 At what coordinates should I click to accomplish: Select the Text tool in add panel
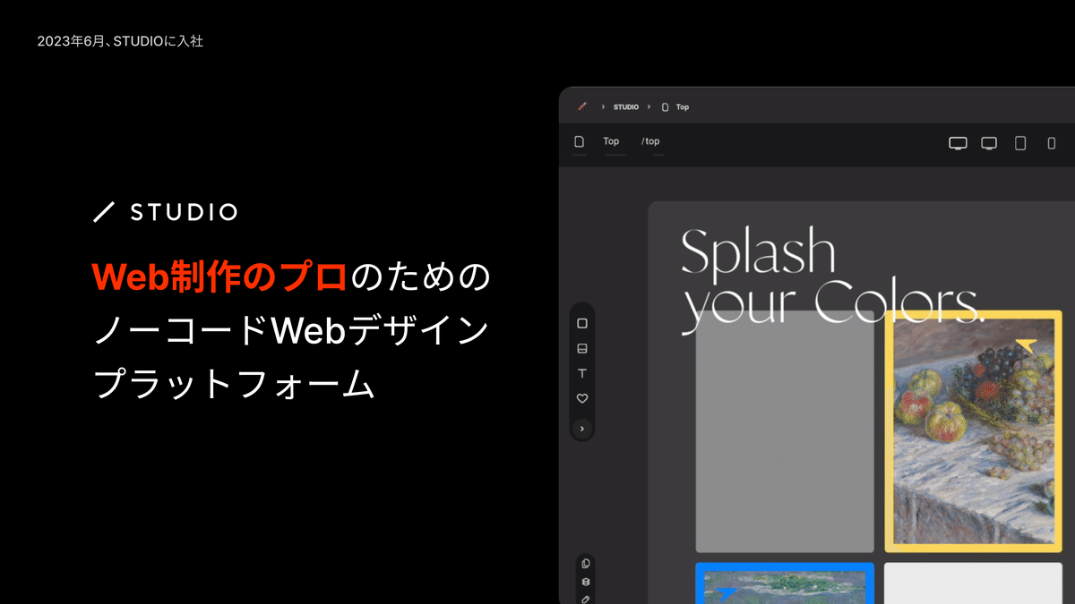pyautogui.click(x=582, y=373)
